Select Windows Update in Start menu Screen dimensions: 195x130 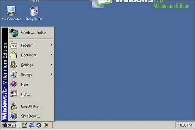[31, 33]
